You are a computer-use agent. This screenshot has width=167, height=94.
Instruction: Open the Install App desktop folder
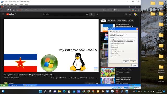click(161, 79)
